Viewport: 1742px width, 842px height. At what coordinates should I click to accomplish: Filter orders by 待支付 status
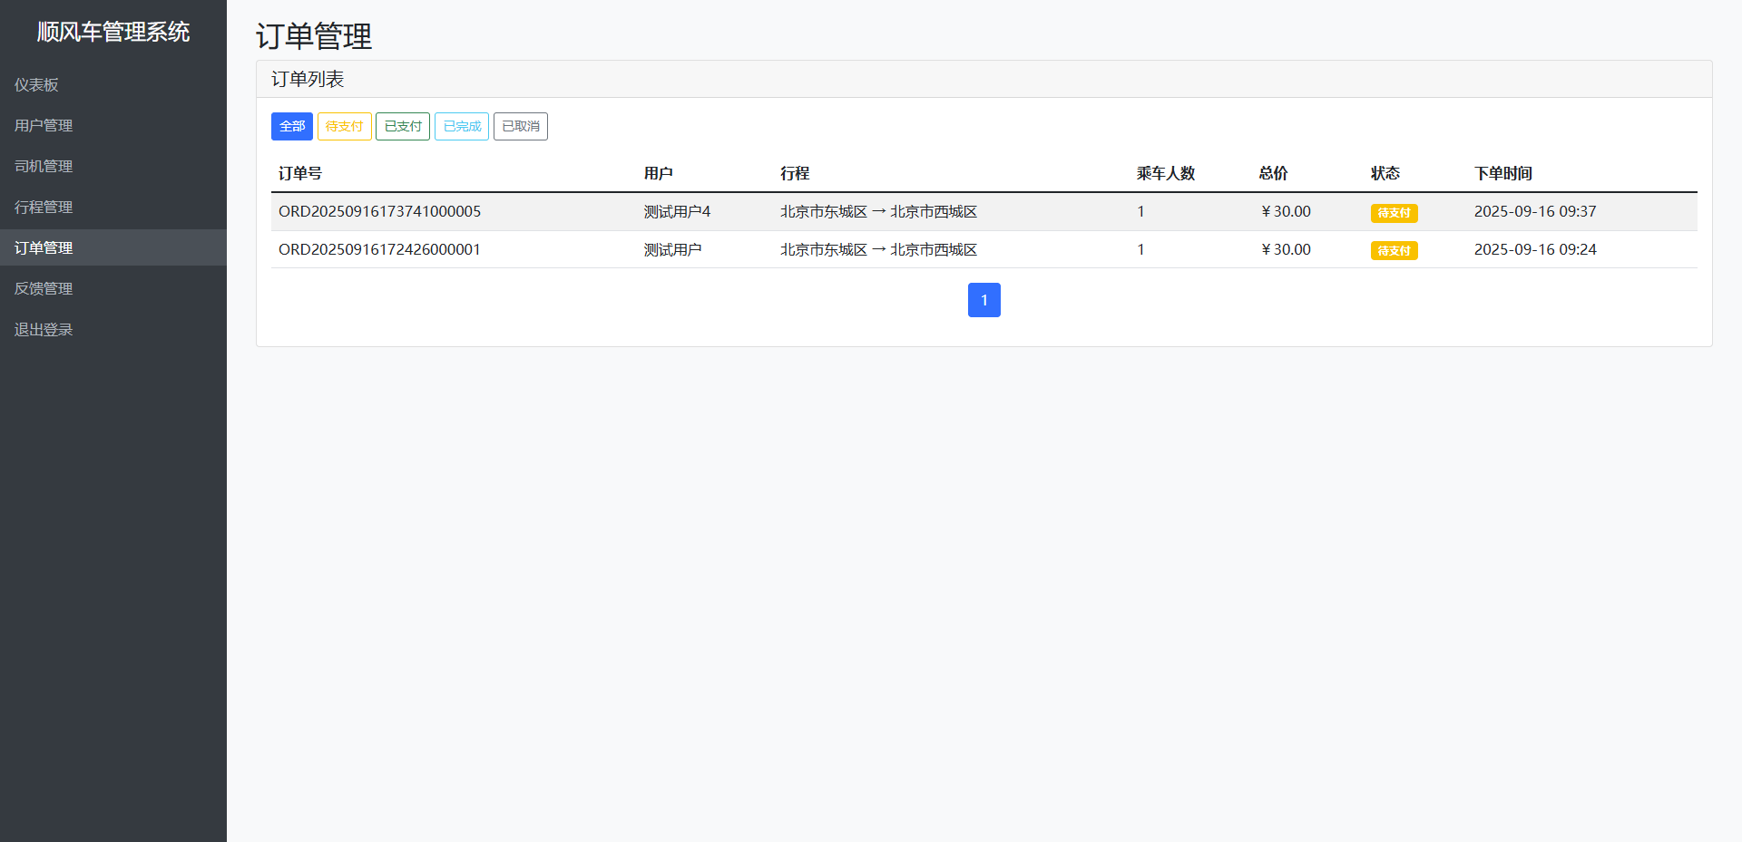click(x=344, y=126)
